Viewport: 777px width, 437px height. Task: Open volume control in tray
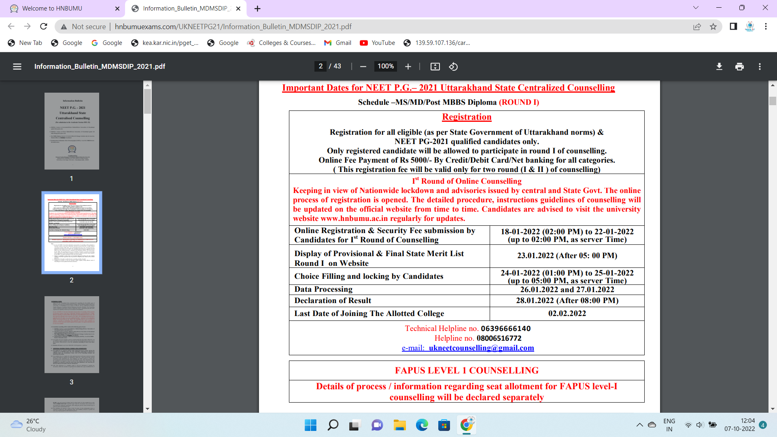tap(700, 425)
